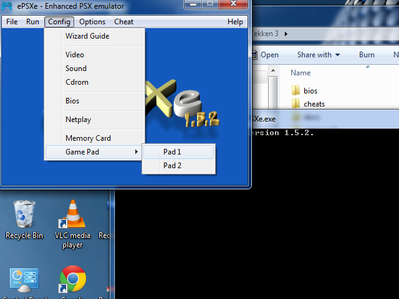Viewport: 399px width, 299px height.
Task: Click the Tekken 3 breadcrumb in Explorer
Action: [x=266, y=34]
